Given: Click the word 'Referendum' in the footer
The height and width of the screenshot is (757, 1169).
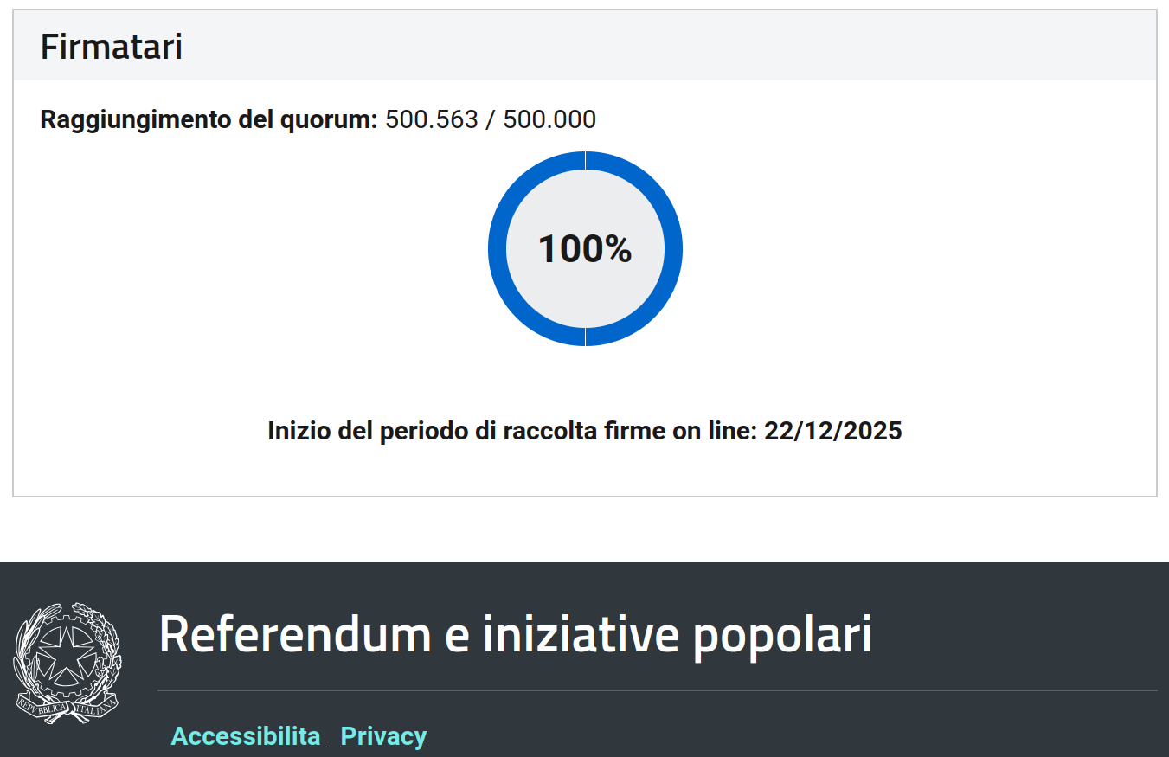Looking at the screenshot, I should click(x=294, y=634).
